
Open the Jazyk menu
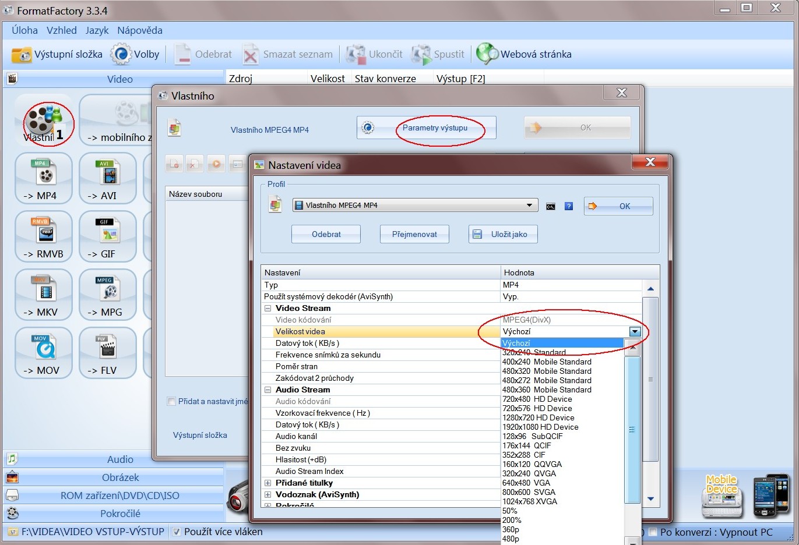tap(97, 30)
